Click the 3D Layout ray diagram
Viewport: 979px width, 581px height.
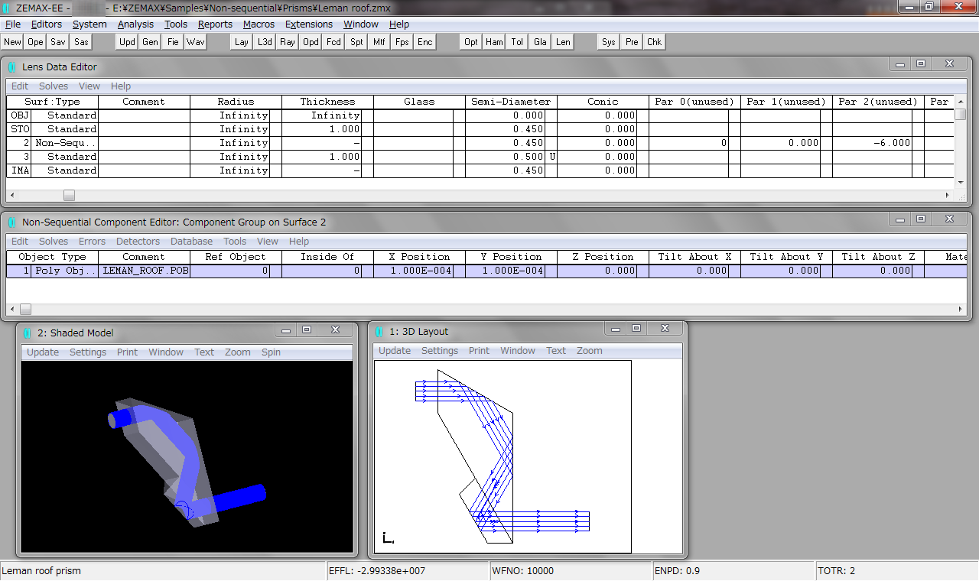[x=503, y=456]
